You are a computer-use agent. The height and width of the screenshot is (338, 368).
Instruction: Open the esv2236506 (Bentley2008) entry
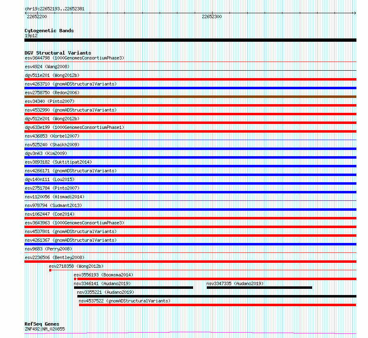click(x=55, y=257)
